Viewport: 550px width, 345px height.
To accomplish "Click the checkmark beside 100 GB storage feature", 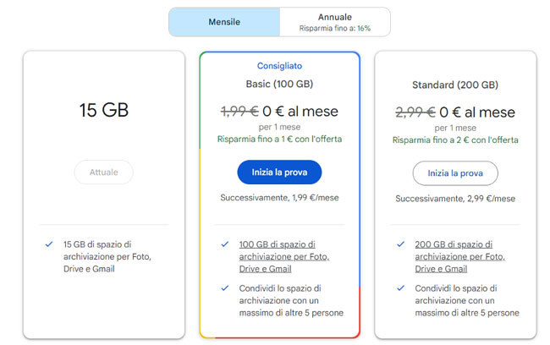I will (225, 244).
